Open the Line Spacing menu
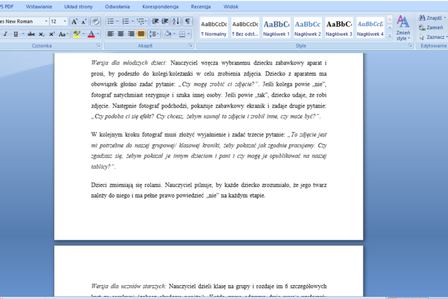 pyautogui.click(x=154, y=34)
